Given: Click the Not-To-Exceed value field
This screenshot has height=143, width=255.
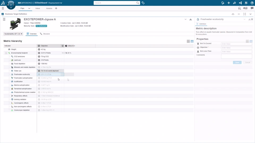Looking at the screenshot, I should coord(236,44).
